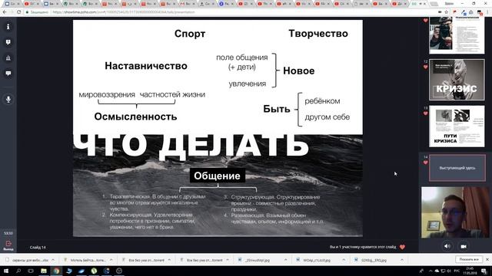Viewport: 492px width, 276px height.
Task: Toggle the microphone in the left sidebar
Action: tap(8, 100)
